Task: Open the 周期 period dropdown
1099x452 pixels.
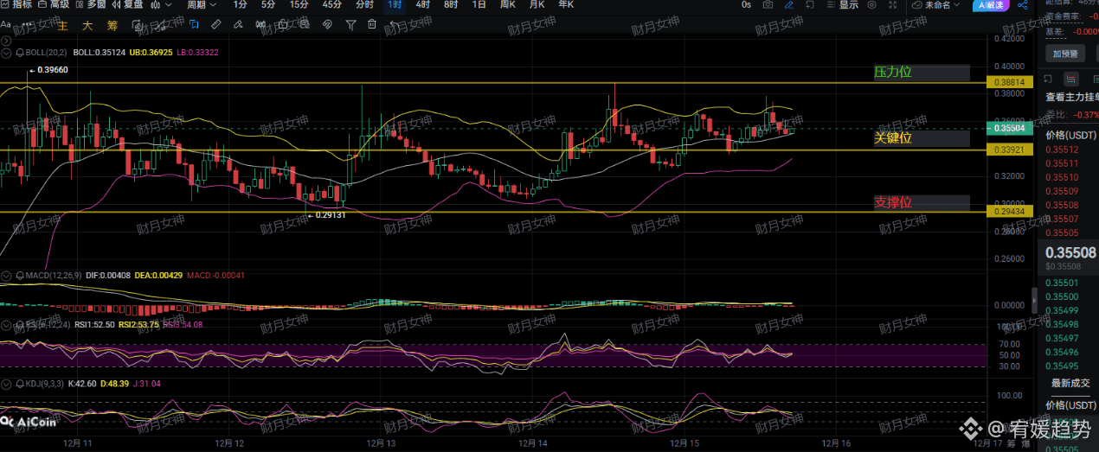Action: [201, 5]
